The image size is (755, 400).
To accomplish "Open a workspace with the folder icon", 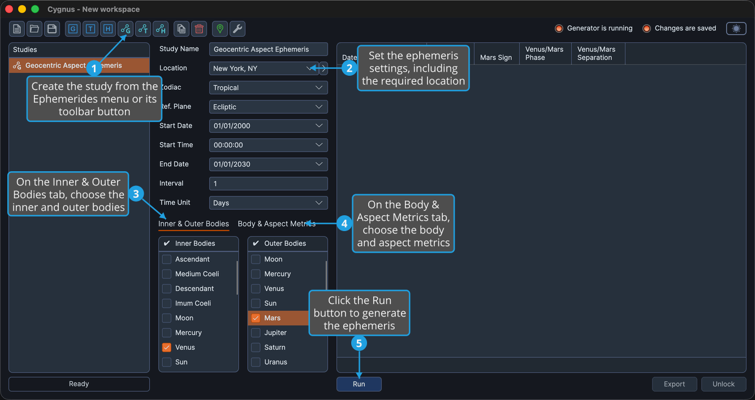I will (x=34, y=29).
